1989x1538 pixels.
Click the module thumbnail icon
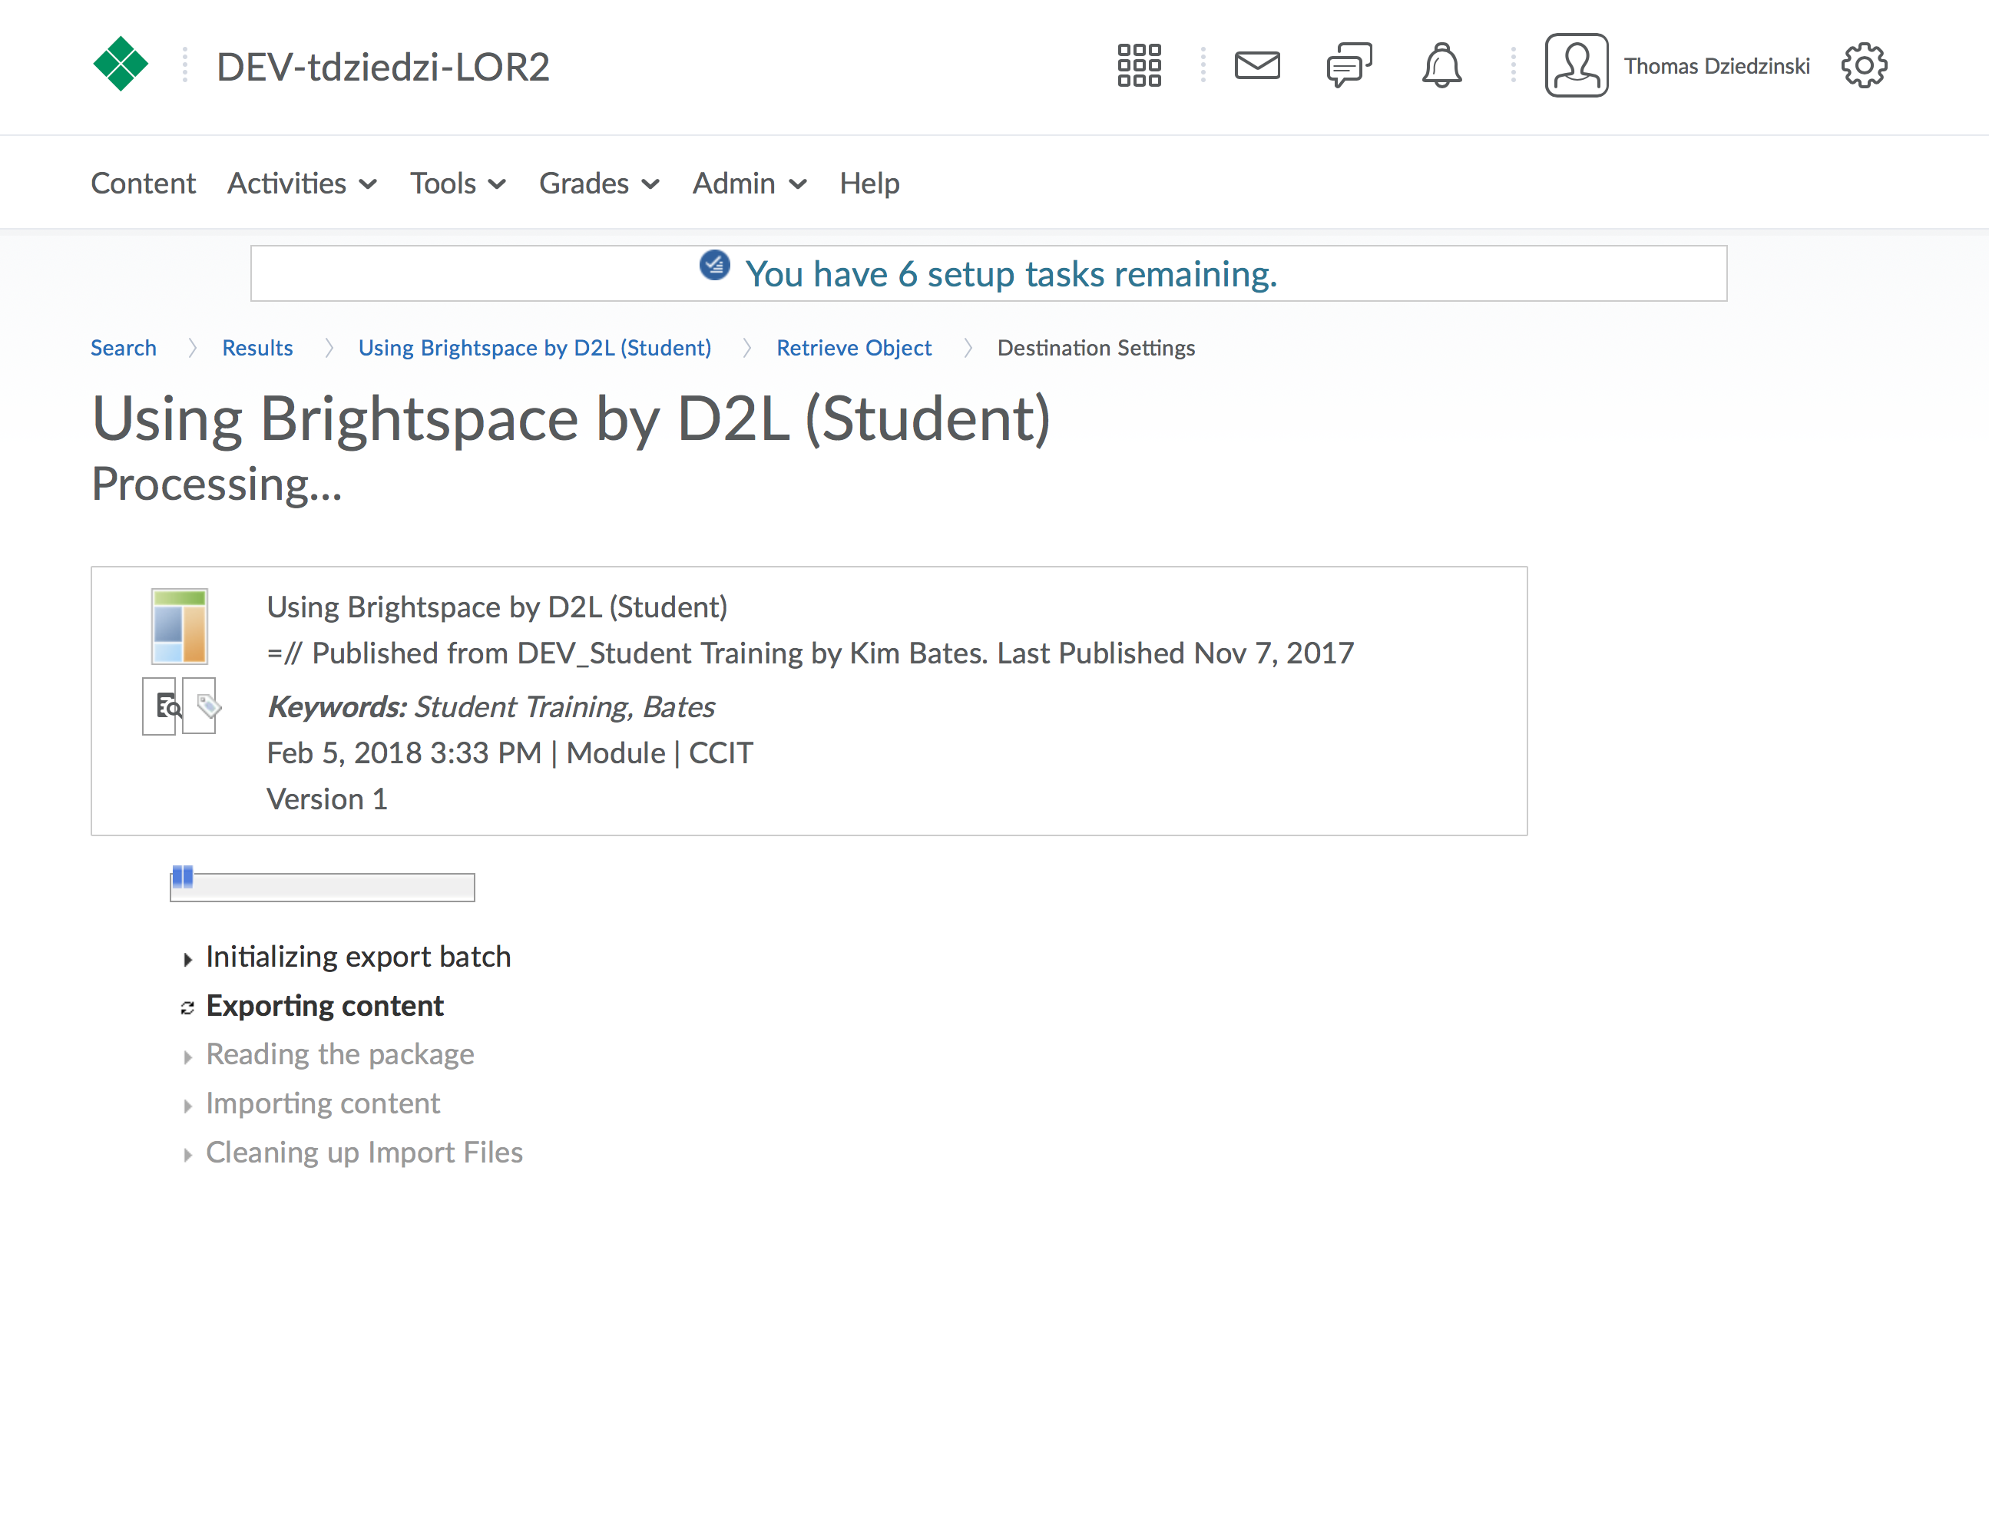[x=180, y=627]
